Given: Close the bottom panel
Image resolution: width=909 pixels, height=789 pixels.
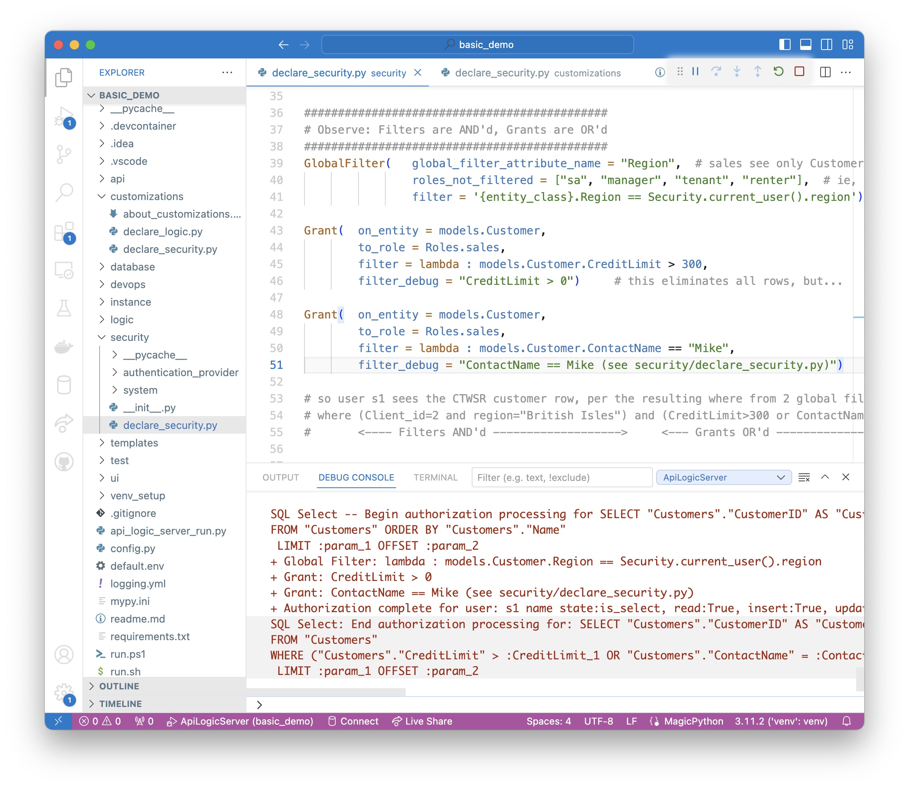Looking at the screenshot, I should [x=846, y=477].
